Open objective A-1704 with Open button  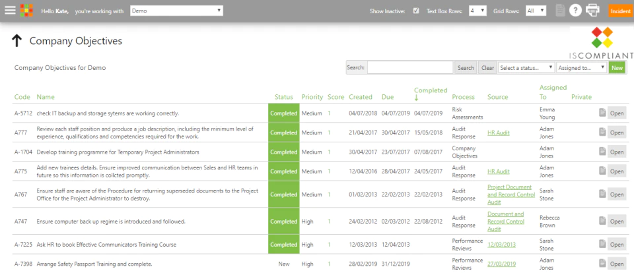[x=617, y=152]
